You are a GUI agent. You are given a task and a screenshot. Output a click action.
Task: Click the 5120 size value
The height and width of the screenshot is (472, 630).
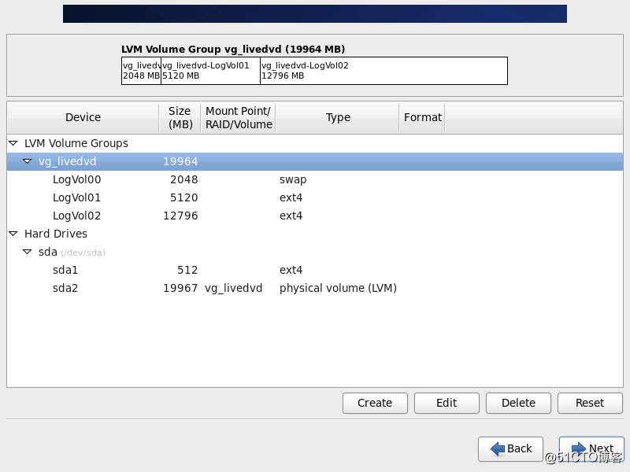tap(184, 197)
